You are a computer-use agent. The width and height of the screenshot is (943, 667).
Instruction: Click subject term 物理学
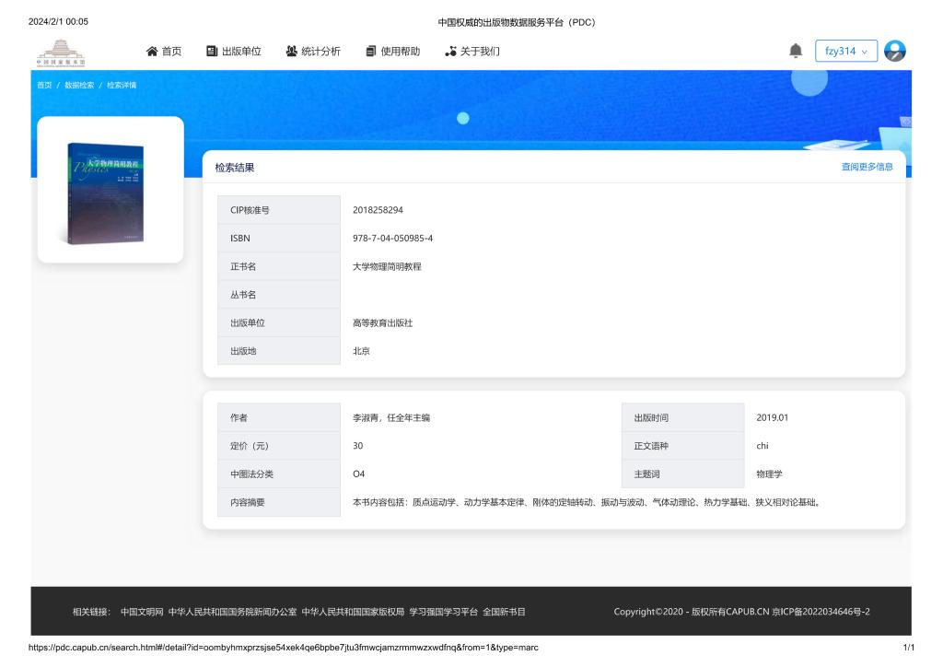click(769, 474)
